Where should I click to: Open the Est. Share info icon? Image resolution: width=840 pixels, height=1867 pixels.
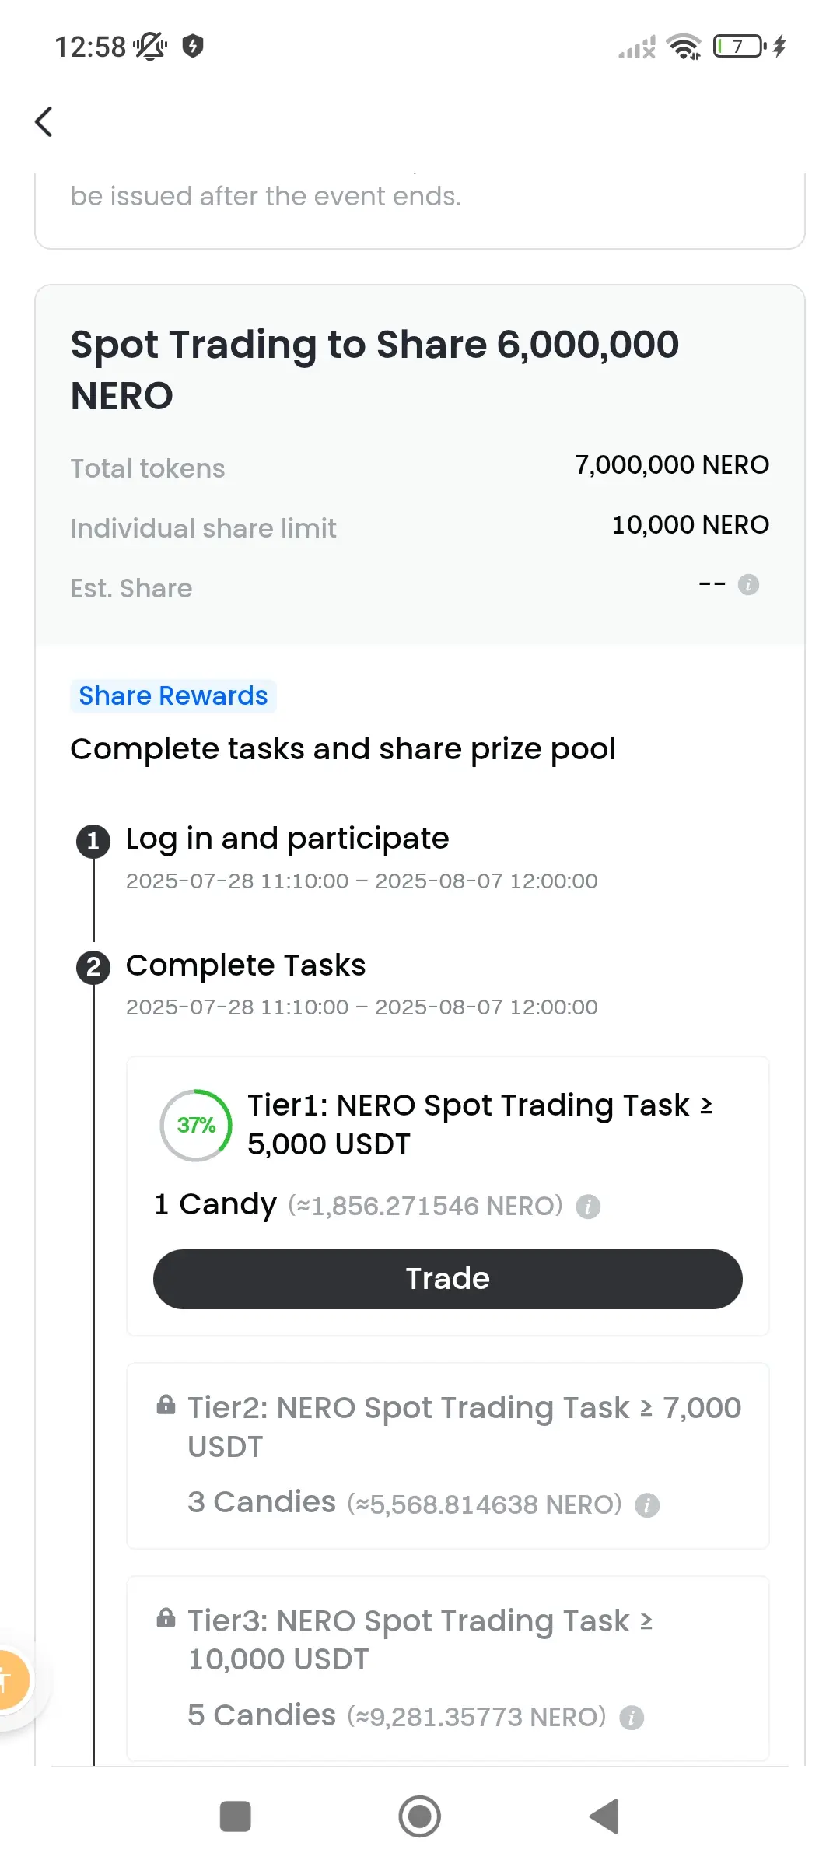point(748,584)
